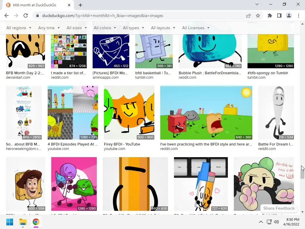Screen dimensions: 305x229
Task: Open Chrome three-dot menu
Action: point(298,16)
